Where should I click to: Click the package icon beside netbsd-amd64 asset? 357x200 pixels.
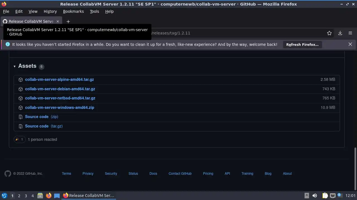point(21,98)
